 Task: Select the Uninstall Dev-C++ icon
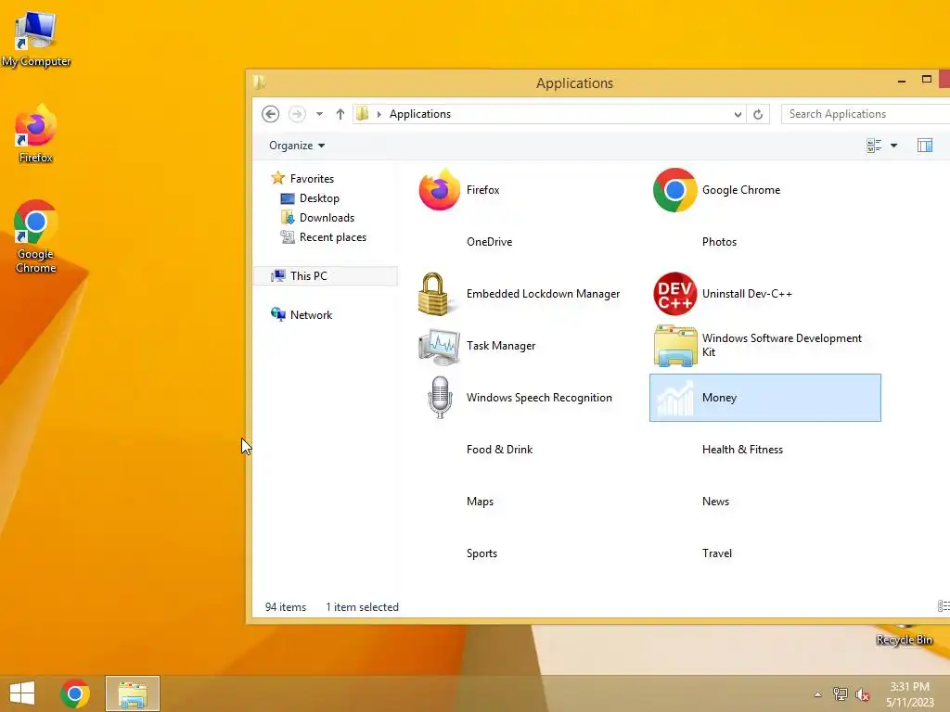(x=674, y=294)
